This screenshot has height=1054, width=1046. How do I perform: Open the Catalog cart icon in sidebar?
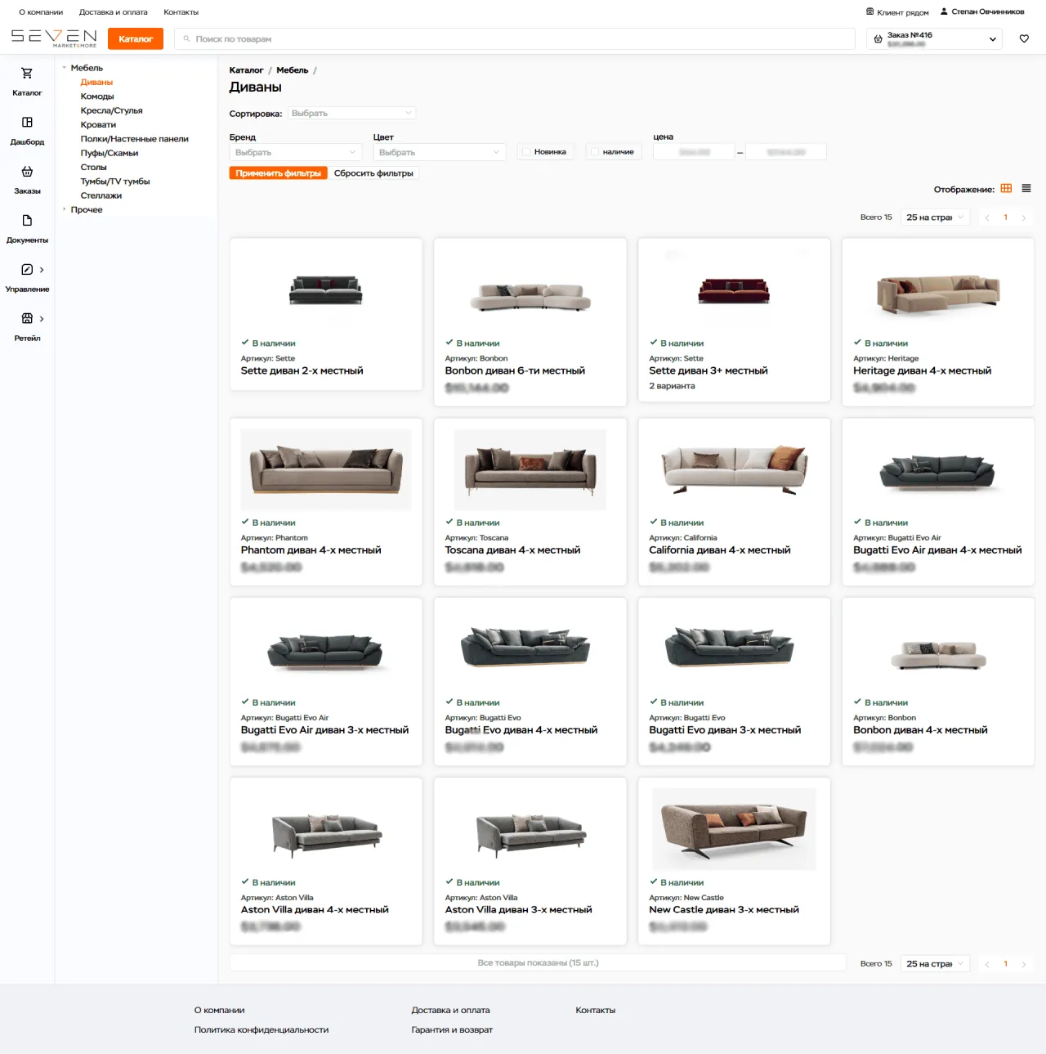coord(27,74)
